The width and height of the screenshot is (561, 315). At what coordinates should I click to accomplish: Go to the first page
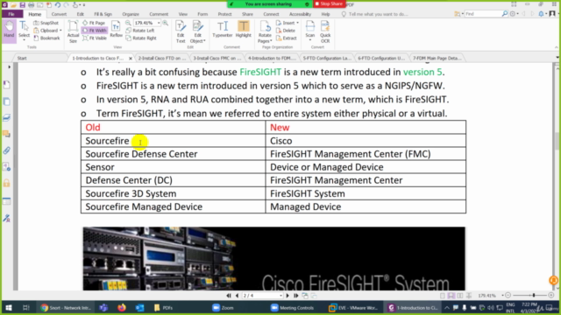click(x=229, y=296)
